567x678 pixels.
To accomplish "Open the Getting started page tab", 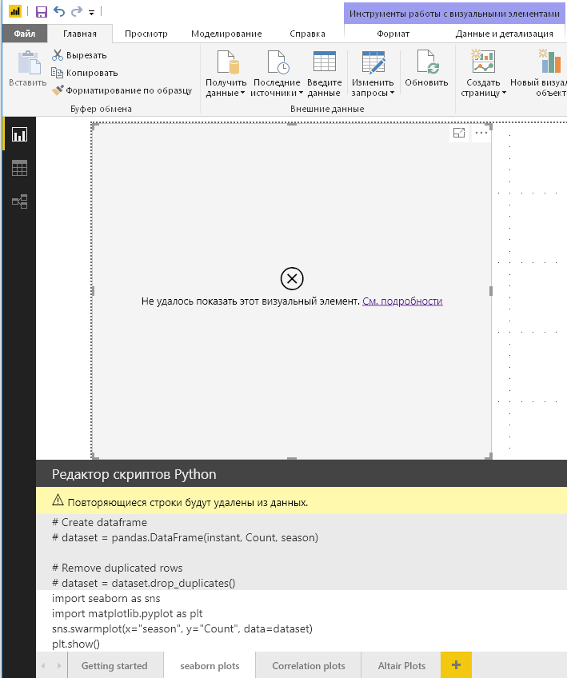I will pos(114,665).
